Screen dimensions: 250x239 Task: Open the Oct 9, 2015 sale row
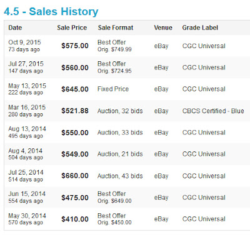(127, 46)
